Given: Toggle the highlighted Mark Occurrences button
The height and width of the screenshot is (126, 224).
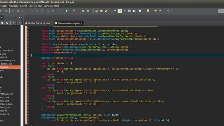Looking at the screenshot, I should tap(120, 11).
